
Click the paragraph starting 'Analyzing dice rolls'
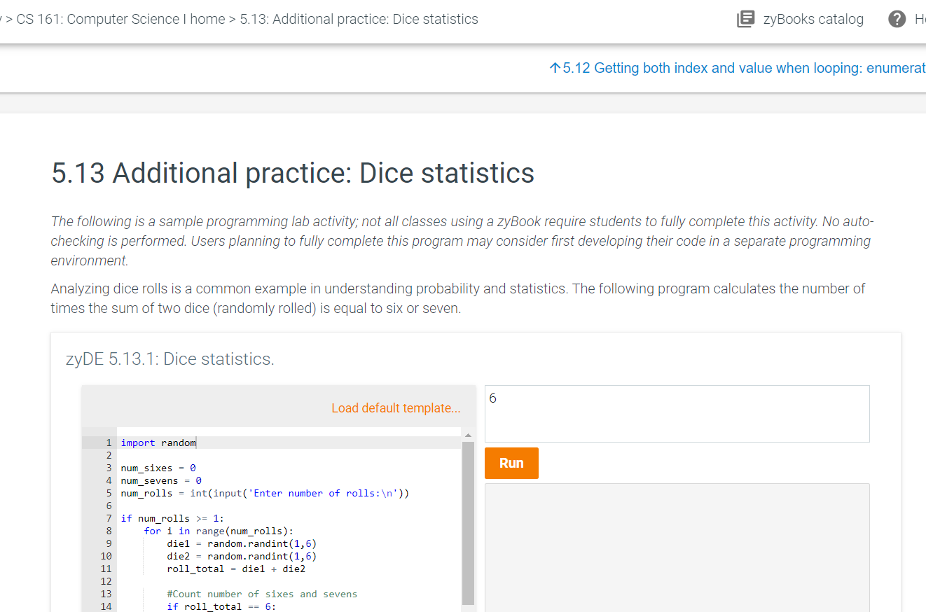point(458,298)
